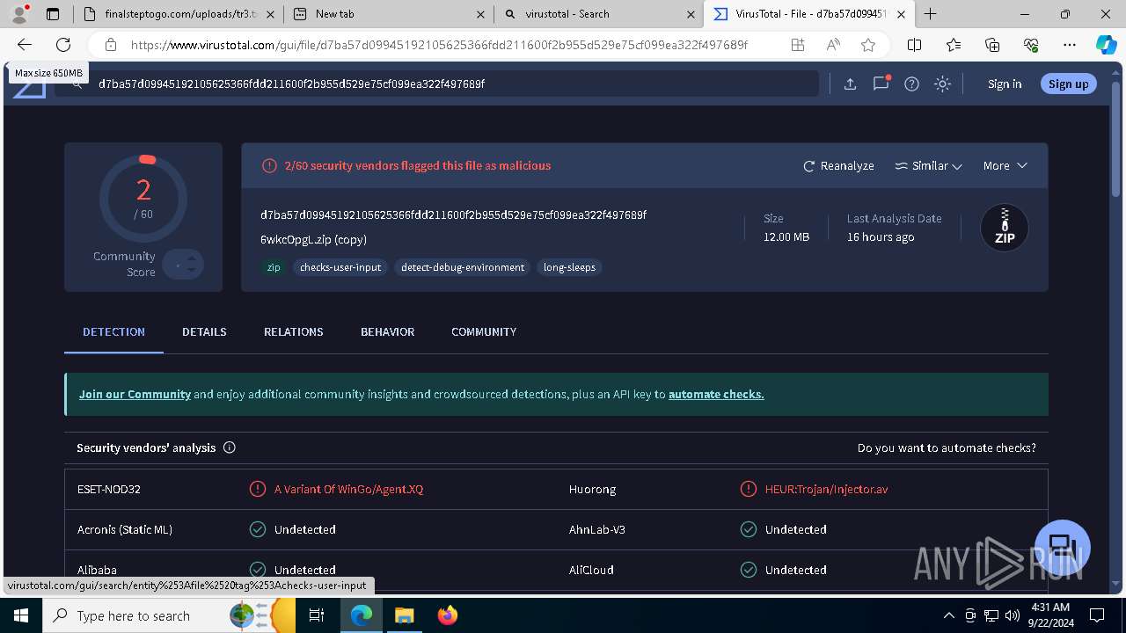This screenshot has width=1126, height=633.
Task: Open the RELATIONS tab
Action: click(x=294, y=331)
